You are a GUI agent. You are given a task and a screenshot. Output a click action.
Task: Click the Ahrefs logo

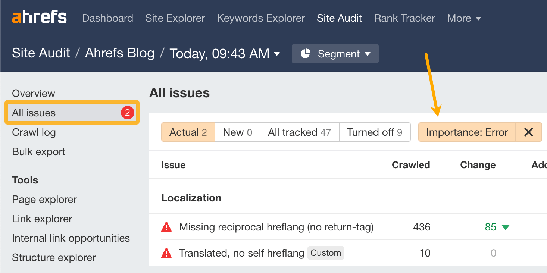(39, 17)
